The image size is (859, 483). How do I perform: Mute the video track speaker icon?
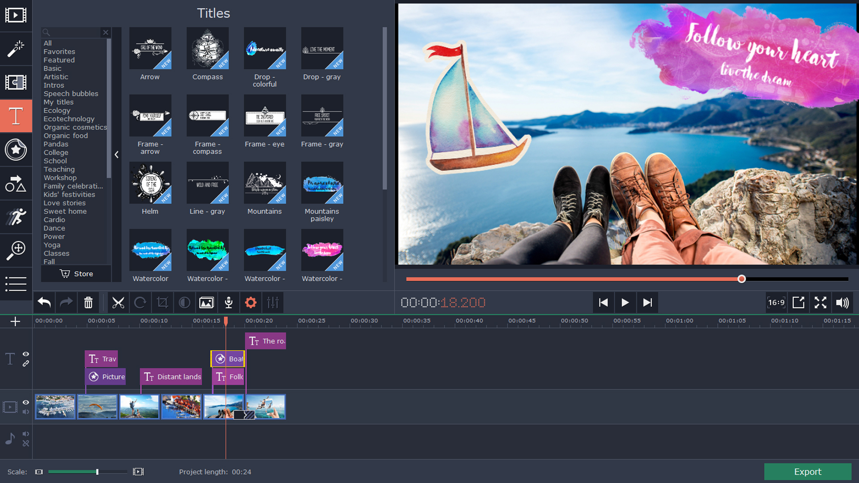[26, 412]
